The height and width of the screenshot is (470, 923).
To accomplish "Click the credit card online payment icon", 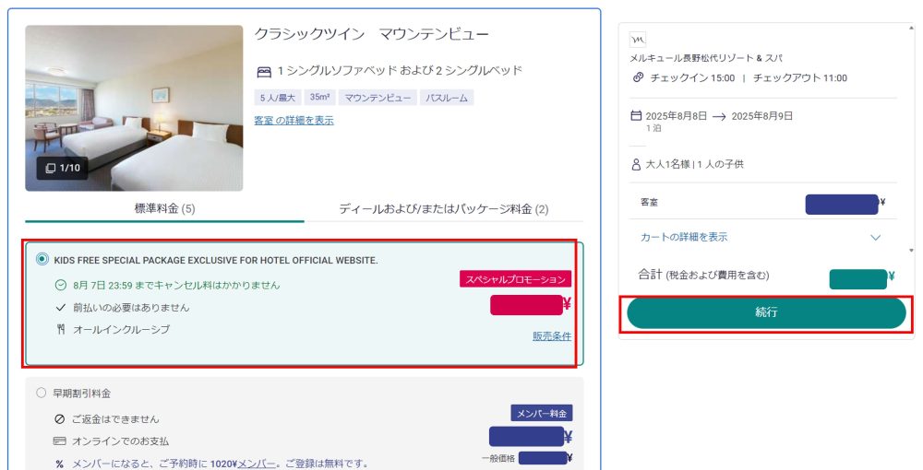I will coord(59,441).
